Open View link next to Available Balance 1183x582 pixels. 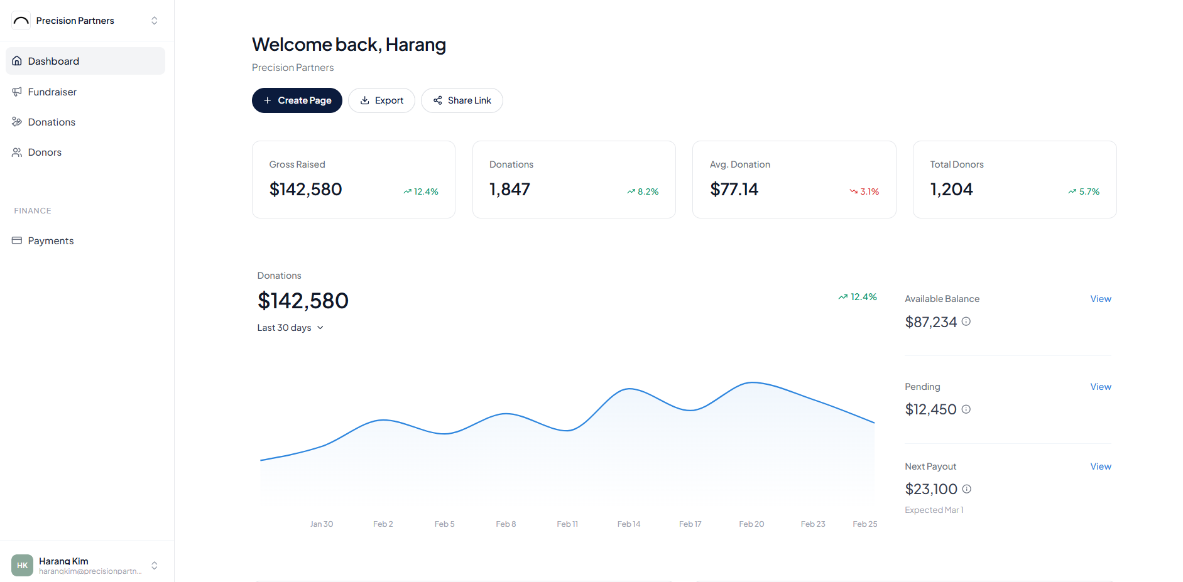click(x=1100, y=298)
